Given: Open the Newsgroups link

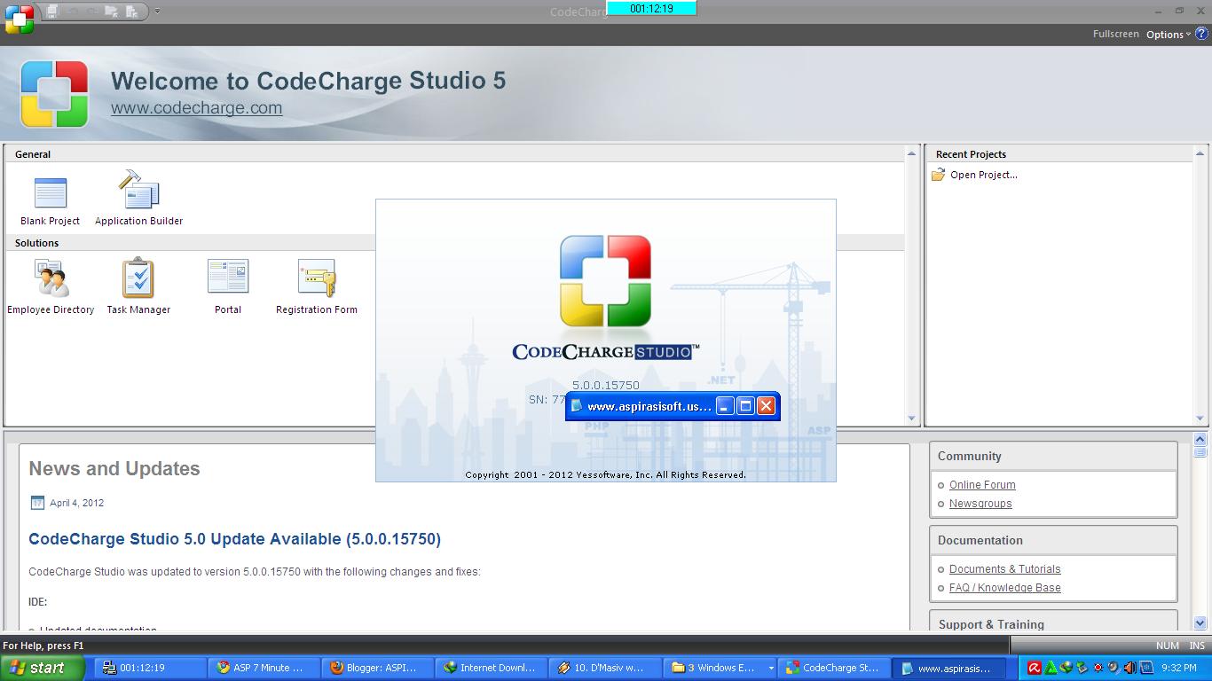Looking at the screenshot, I should [980, 504].
